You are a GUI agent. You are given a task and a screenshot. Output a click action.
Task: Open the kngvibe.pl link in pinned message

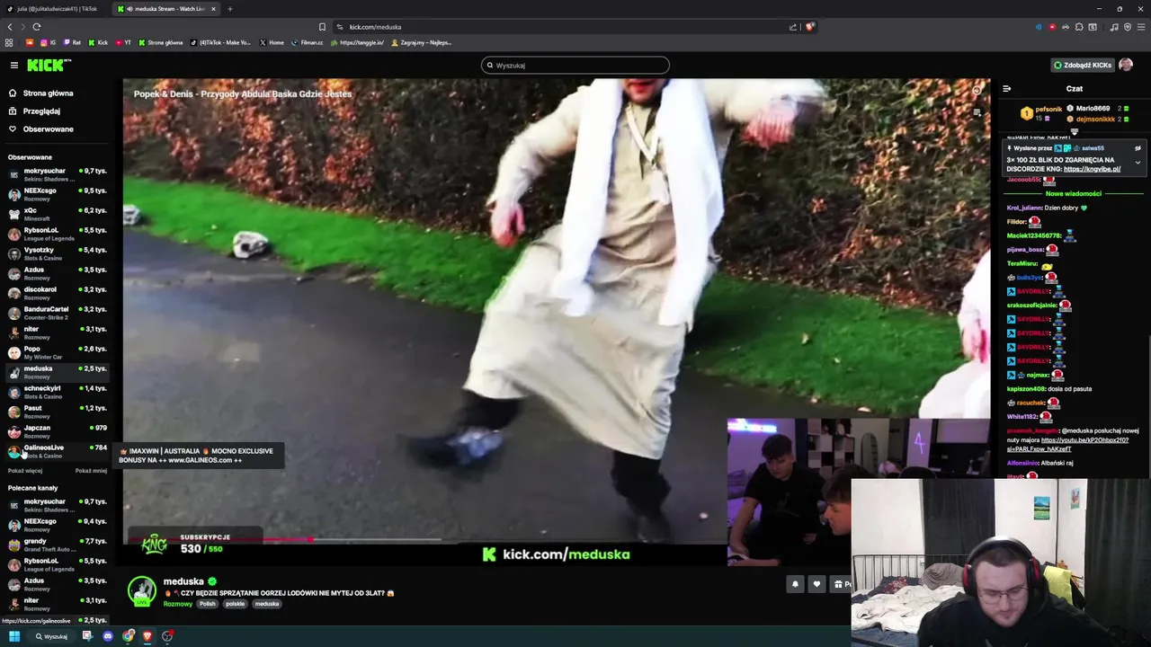pos(1092,169)
